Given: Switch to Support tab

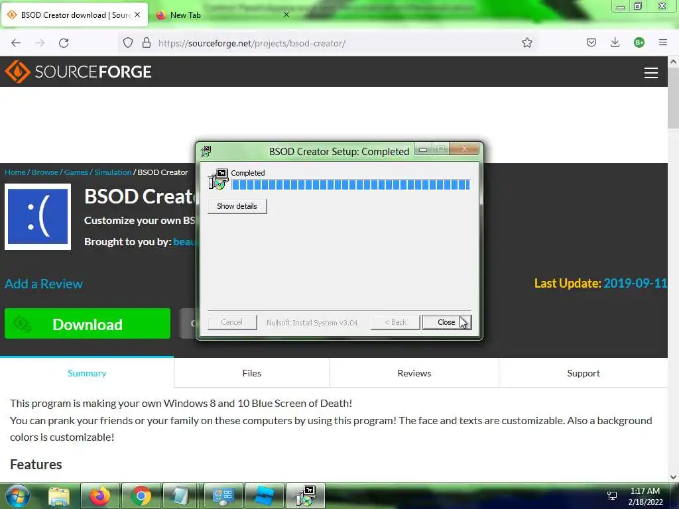Looking at the screenshot, I should (584, 373).
